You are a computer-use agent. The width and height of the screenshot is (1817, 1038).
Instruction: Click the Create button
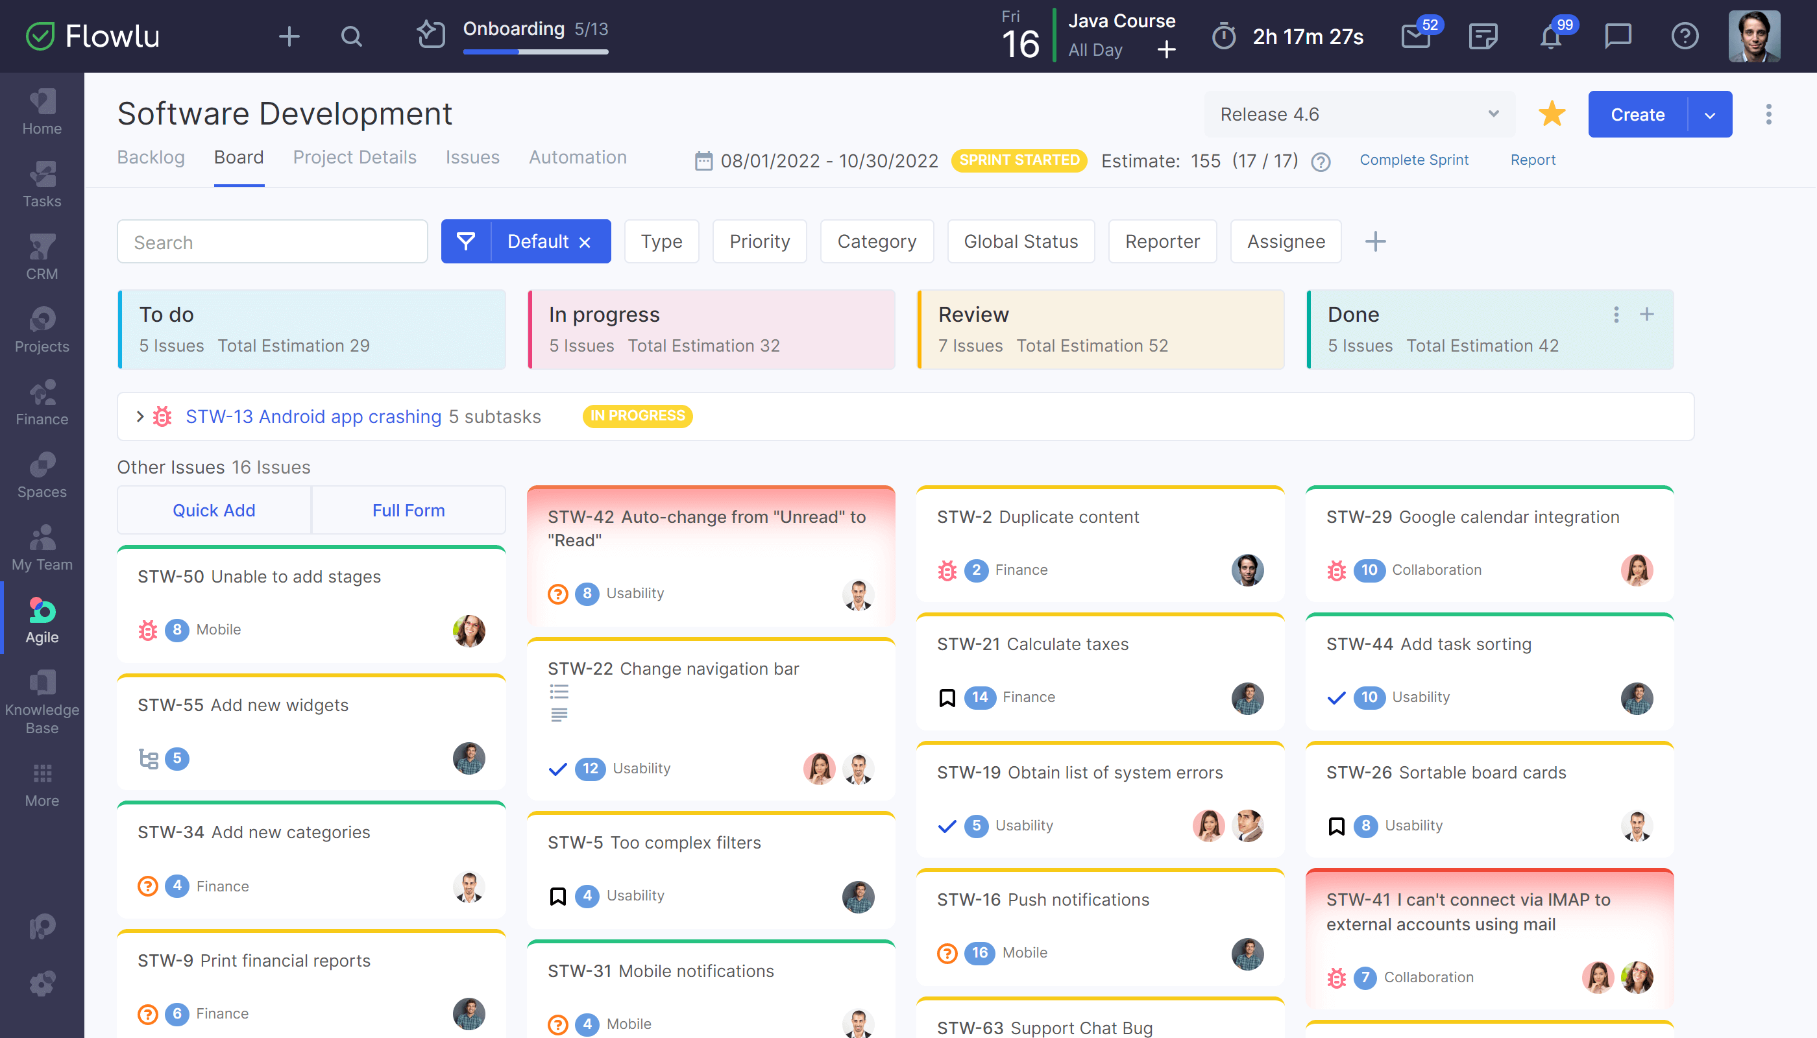(1637, 115)
